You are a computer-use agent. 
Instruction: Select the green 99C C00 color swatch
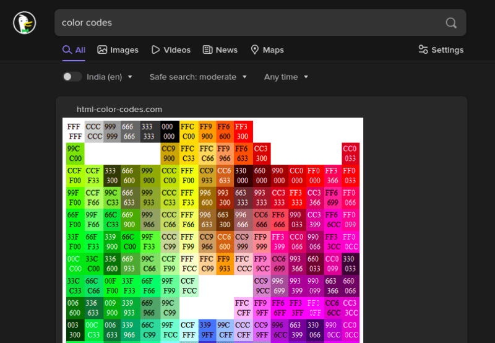74,154
